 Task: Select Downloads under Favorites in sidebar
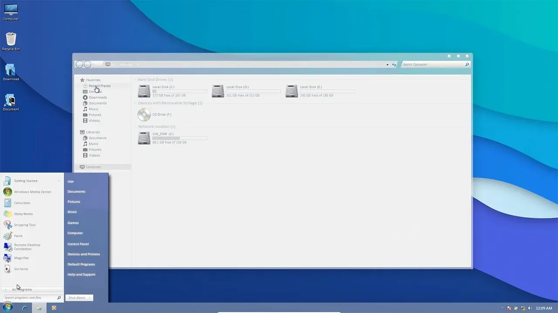coord(98,97)
